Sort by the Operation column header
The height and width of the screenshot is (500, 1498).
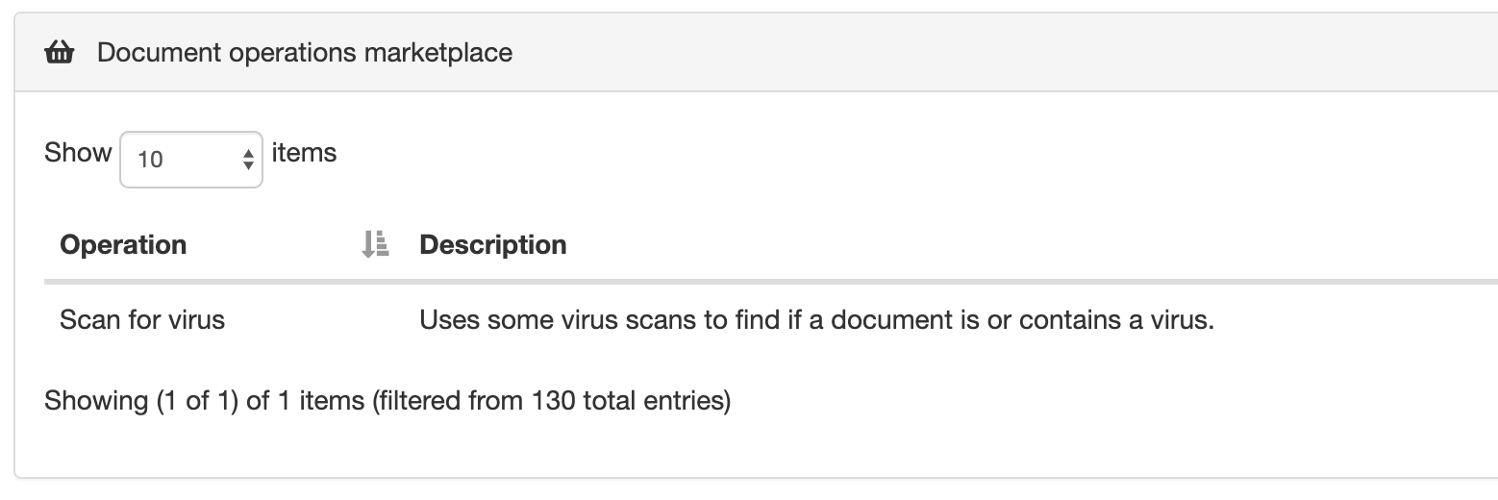point(123,245)
